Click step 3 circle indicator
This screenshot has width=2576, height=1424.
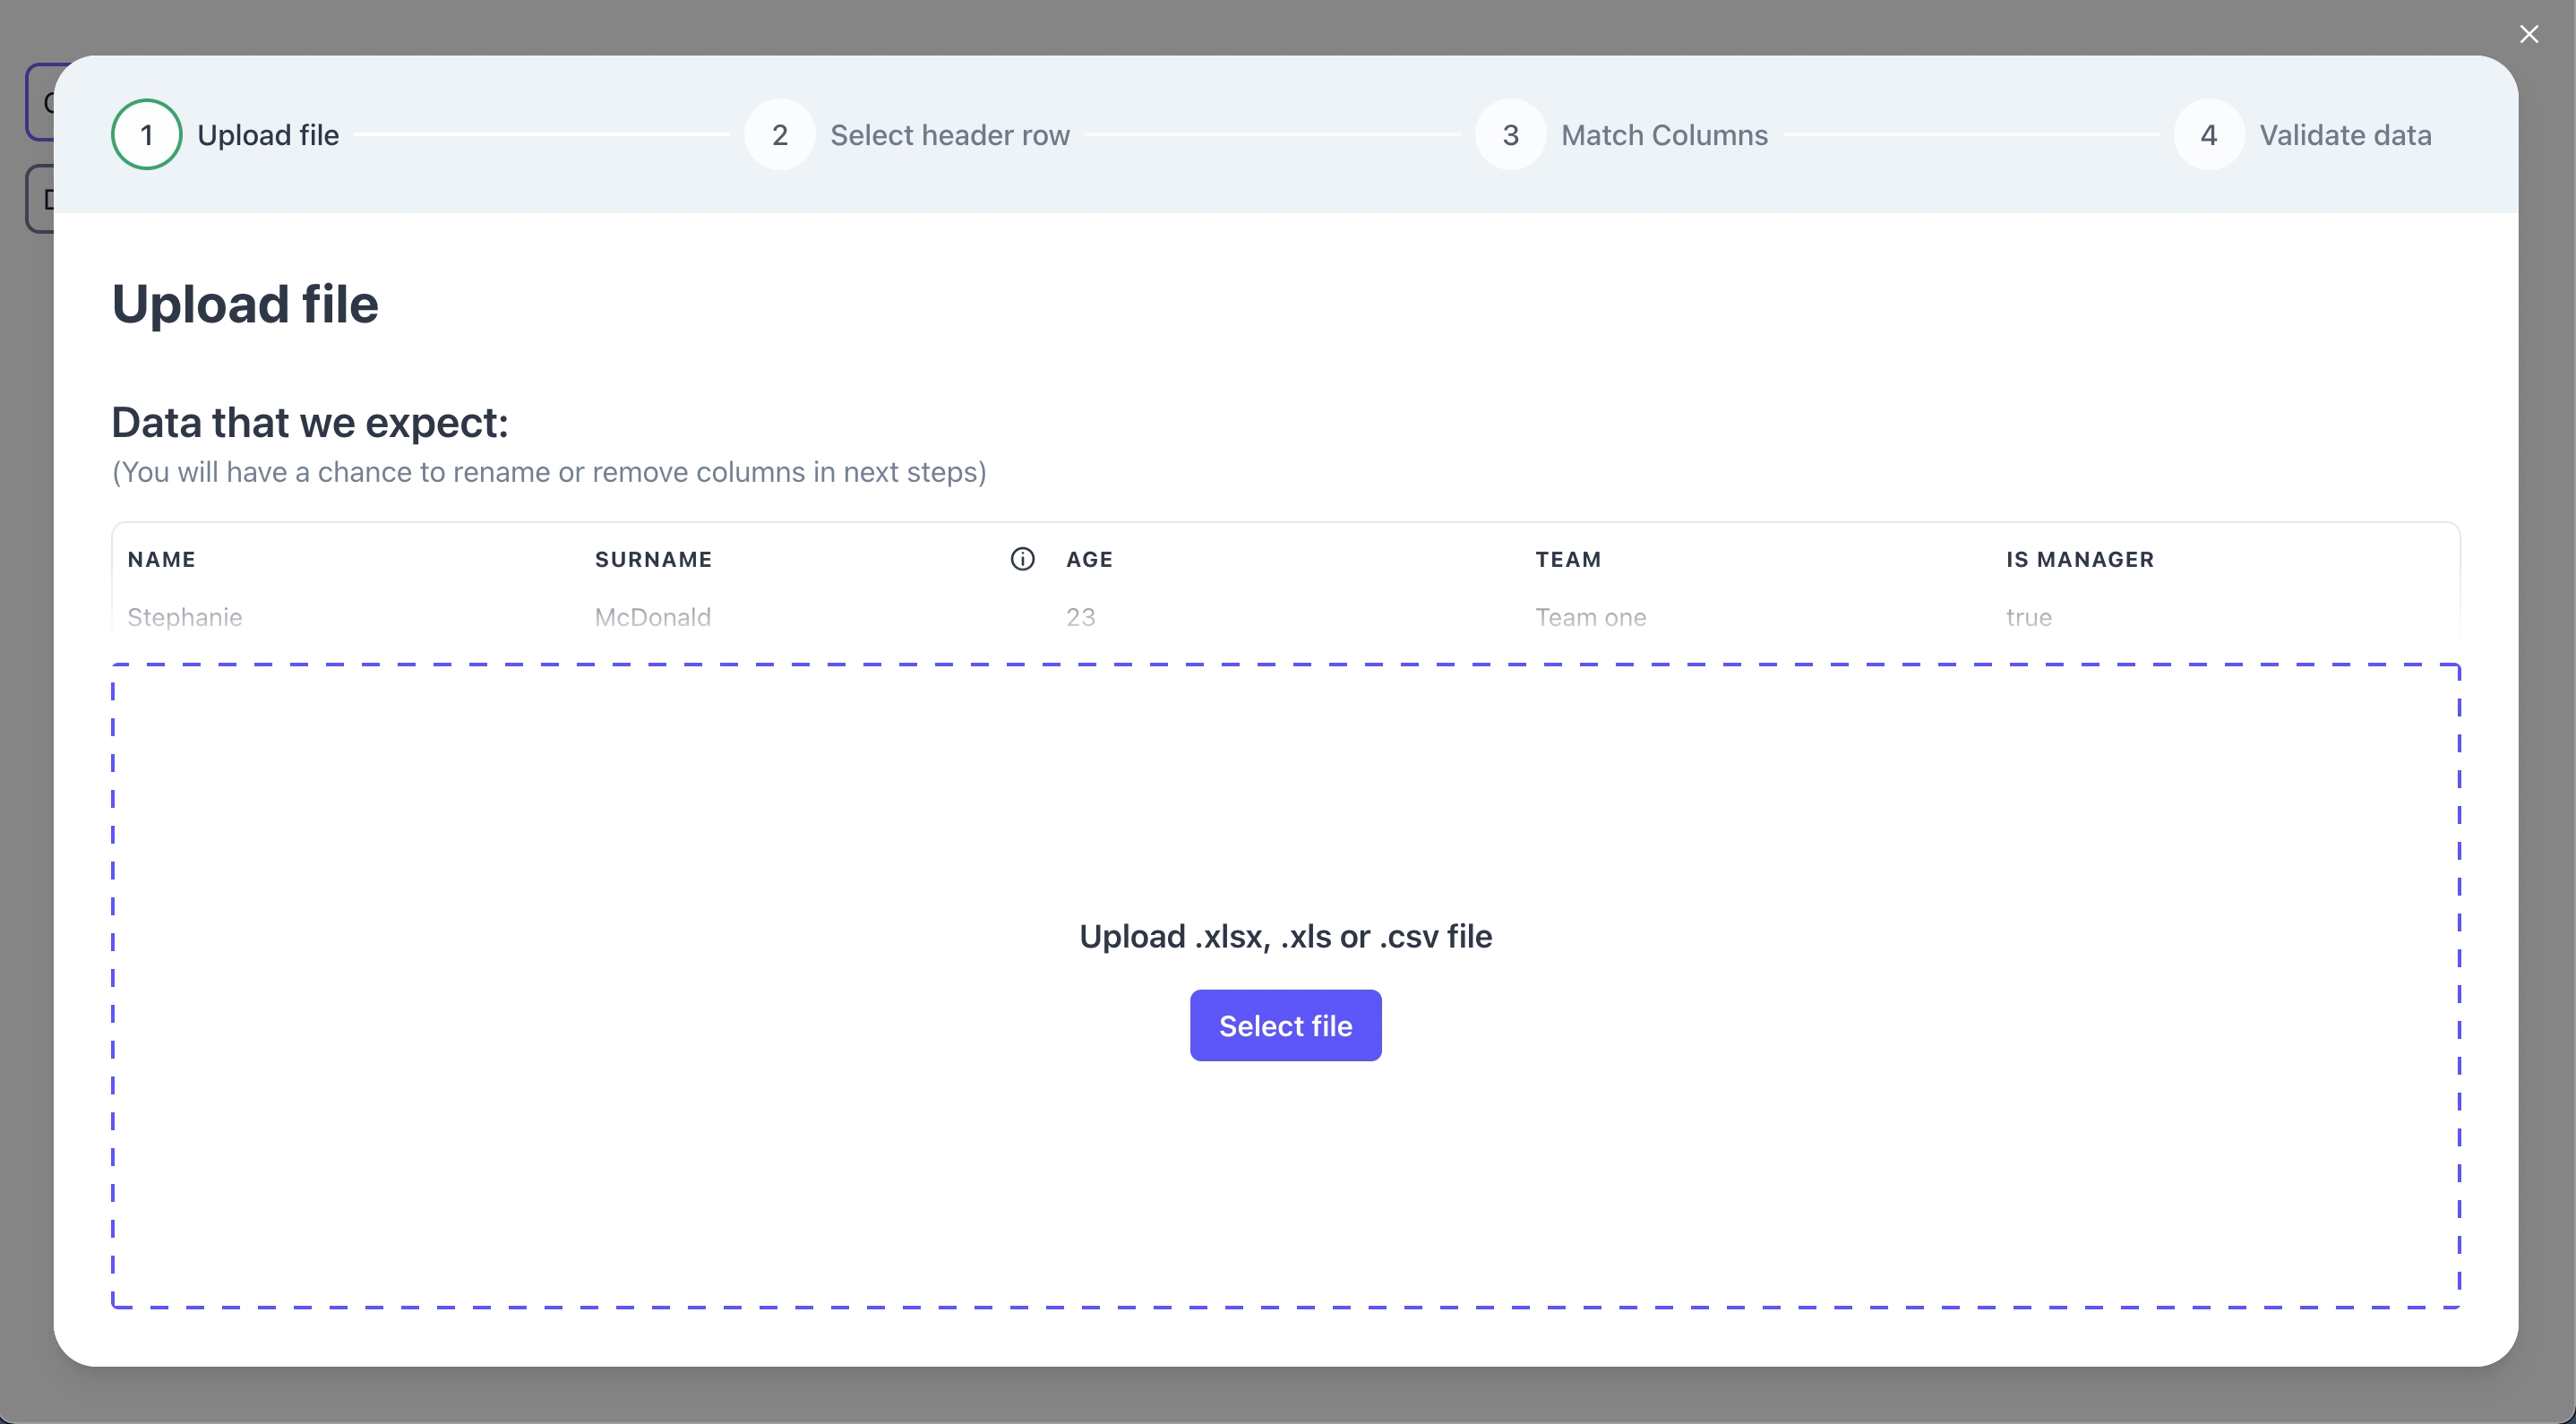(1511, 135)
